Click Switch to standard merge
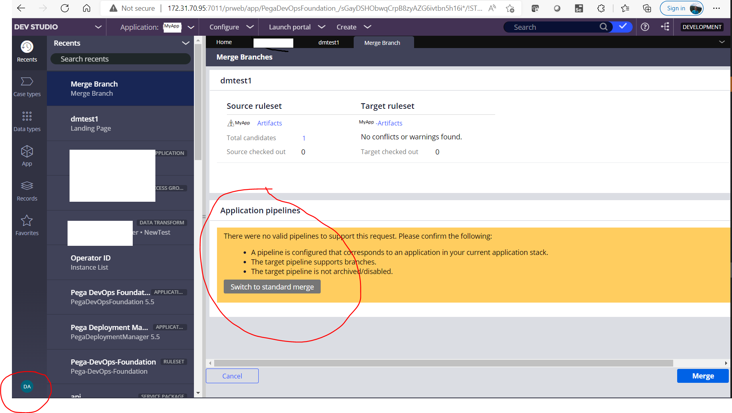 (272, 286)
